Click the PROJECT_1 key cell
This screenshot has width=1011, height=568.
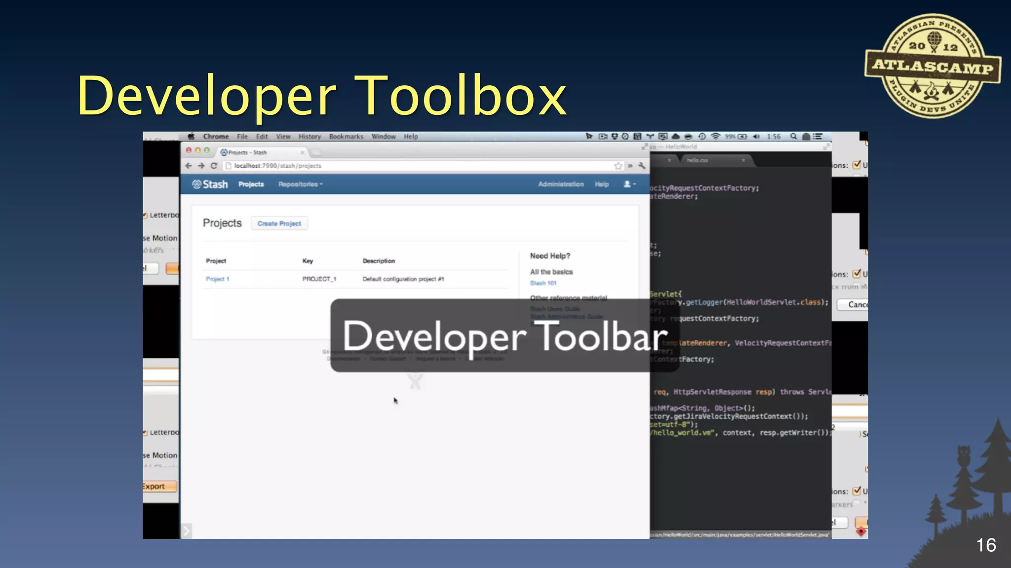pyautogui.click(x=319, y=279)
